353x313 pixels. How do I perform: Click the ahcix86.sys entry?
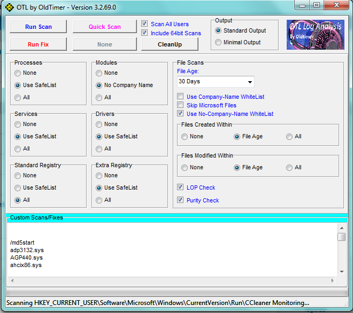pos(26,265)
